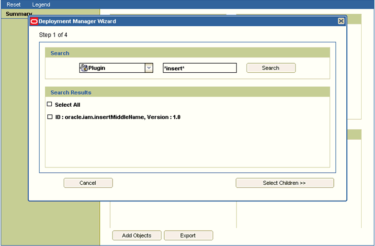Click Export button in background window
375x246 pixels.
pos(188,235)
